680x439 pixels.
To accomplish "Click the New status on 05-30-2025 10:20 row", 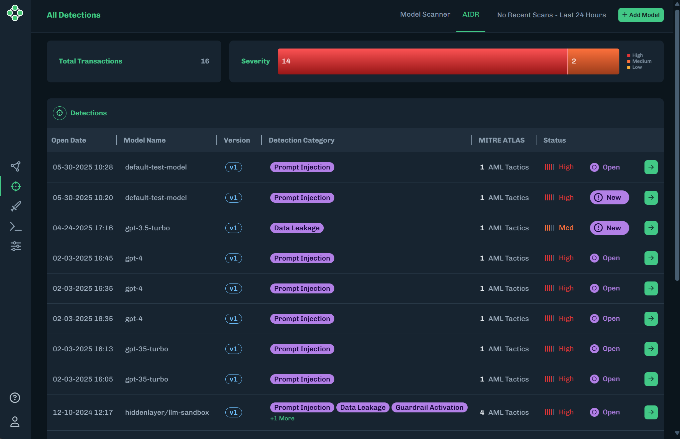I will pos(609,198).
